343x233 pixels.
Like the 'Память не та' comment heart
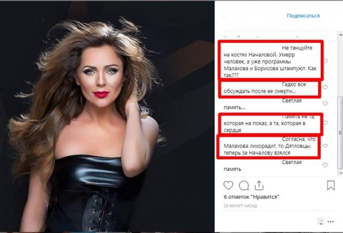point(326,123)
